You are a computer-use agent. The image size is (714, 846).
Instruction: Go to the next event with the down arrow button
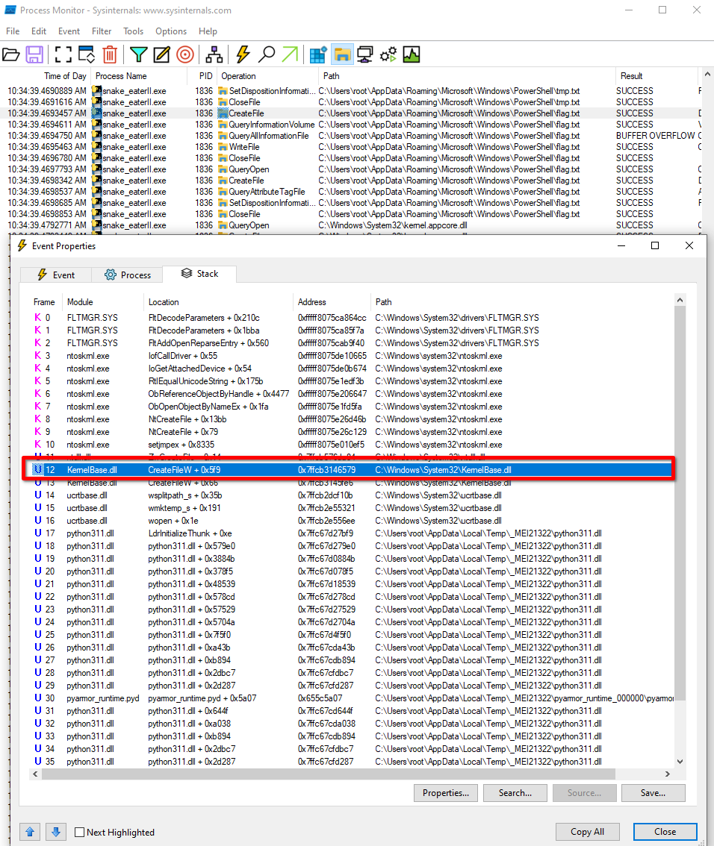(x=55, y=831)
